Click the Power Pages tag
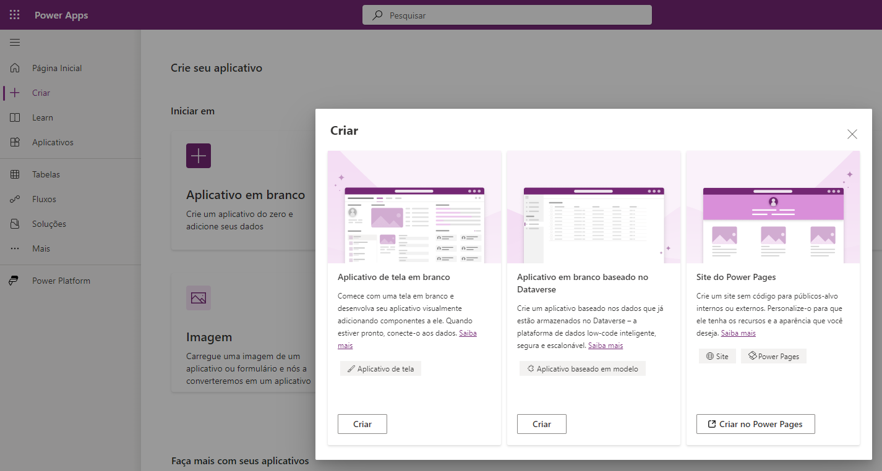The width and height of the screenshot is (882, 471). click(x=774, y=356)
